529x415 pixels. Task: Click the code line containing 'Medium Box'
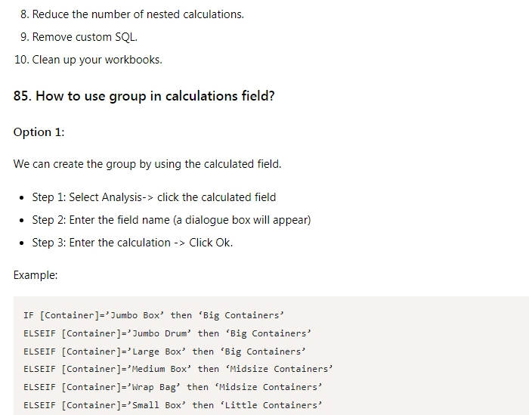coord(178,369)
